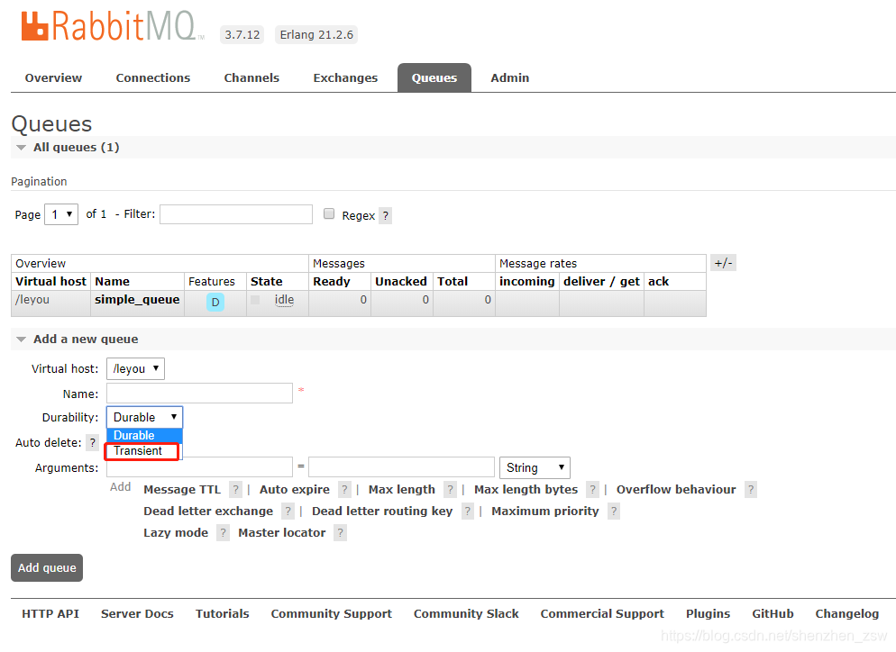The image size is (896, 652).
Task: Sort queues by Virtual host column
Action: pos(50,282)
